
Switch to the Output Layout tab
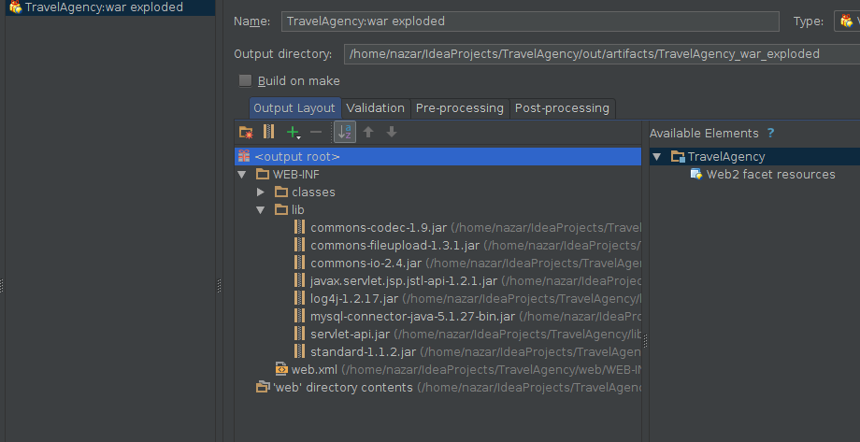294,108
